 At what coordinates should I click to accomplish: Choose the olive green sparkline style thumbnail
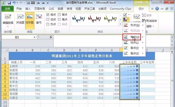[110, 19]
